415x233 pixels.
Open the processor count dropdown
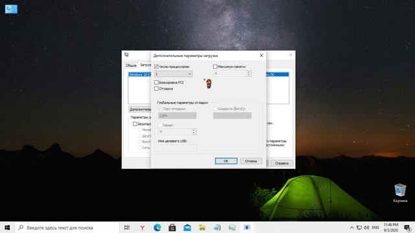(x=173, y=74)
